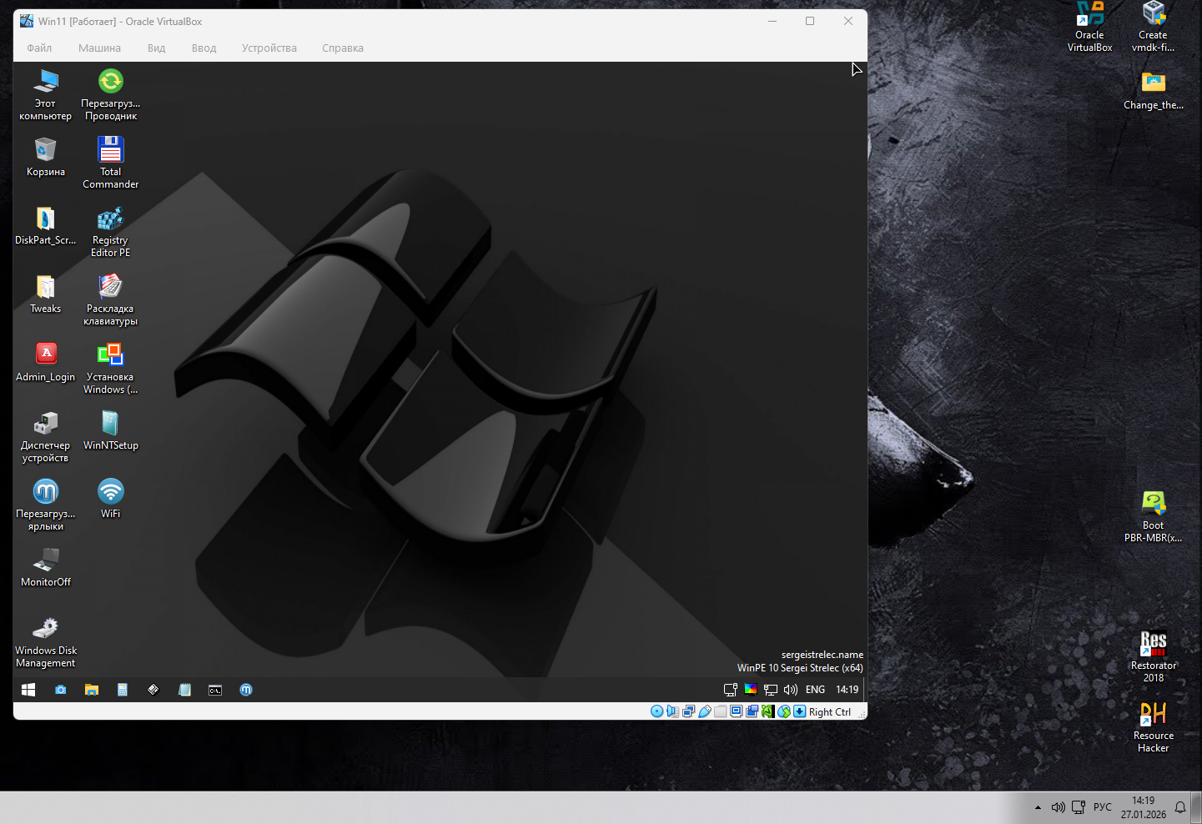Open the Устройства menu
The image size is (1202, 824).
[269, 48]
